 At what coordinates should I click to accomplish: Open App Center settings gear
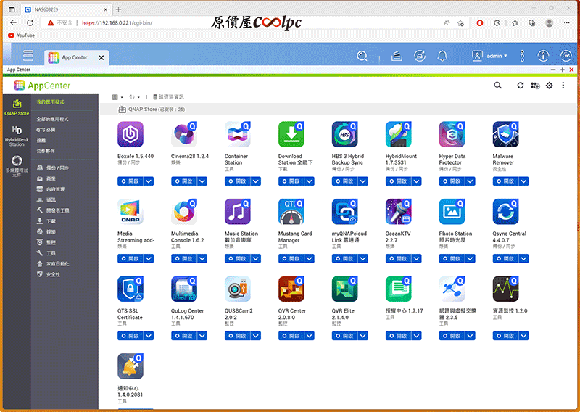550,86
